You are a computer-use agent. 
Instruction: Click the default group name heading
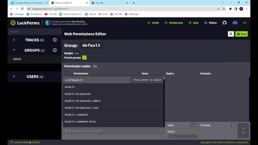click(x=92, y=45)
